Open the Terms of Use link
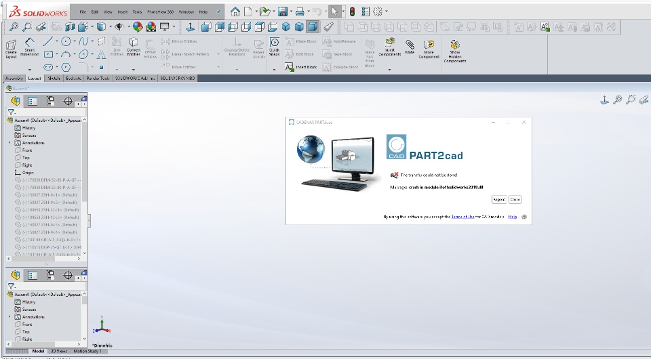651x359 pixels. tap(462, 217)
